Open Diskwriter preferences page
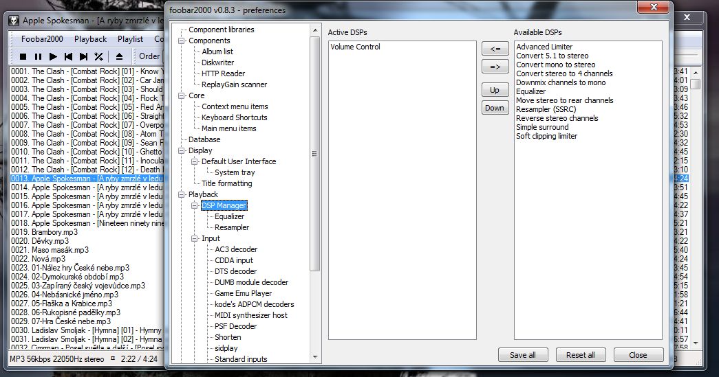Viewport: 719px width, 377px height. 218,62
